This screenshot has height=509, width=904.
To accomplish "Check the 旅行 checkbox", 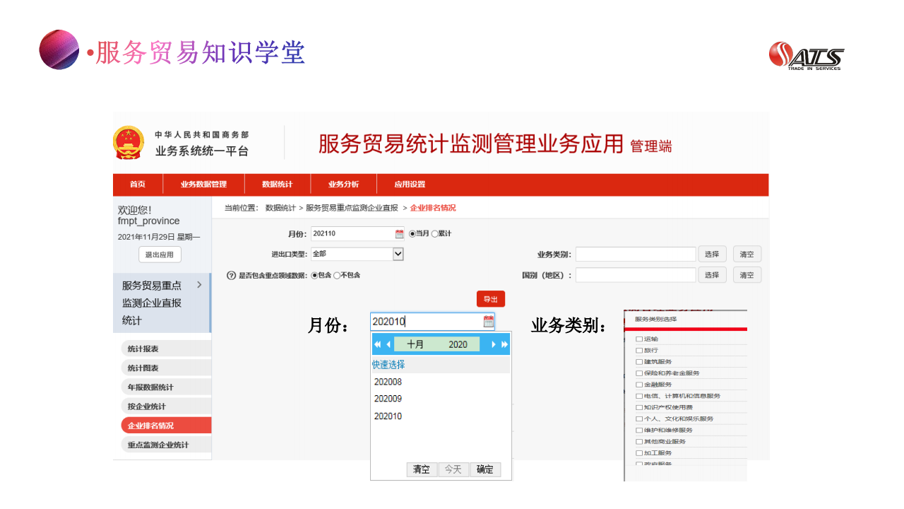I will click(639, 351).
